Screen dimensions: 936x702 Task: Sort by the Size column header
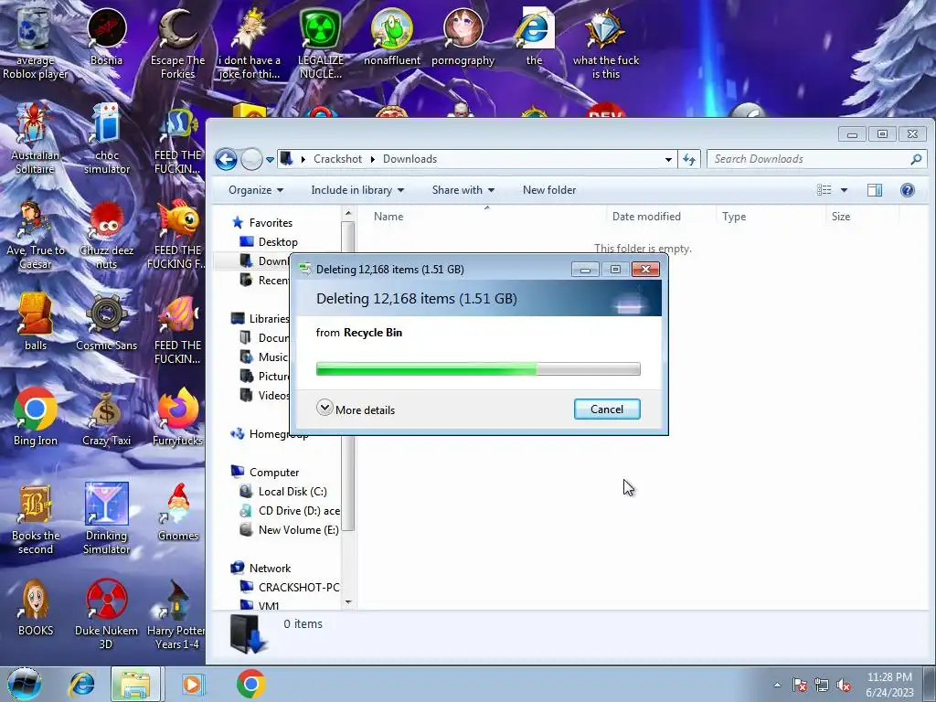tap(863, 216)
